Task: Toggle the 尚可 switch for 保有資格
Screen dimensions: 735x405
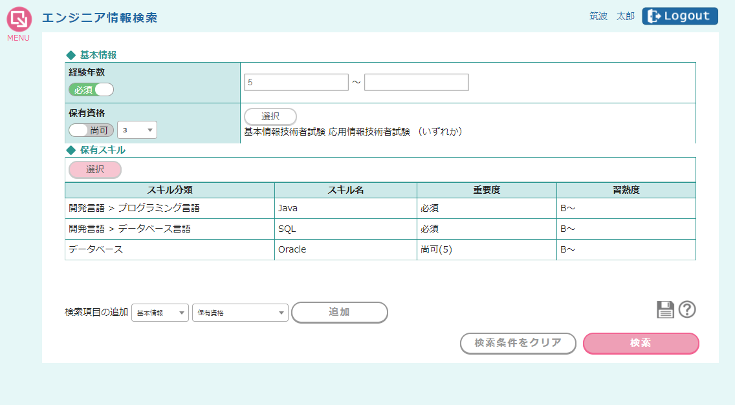Action: point(91,130)
